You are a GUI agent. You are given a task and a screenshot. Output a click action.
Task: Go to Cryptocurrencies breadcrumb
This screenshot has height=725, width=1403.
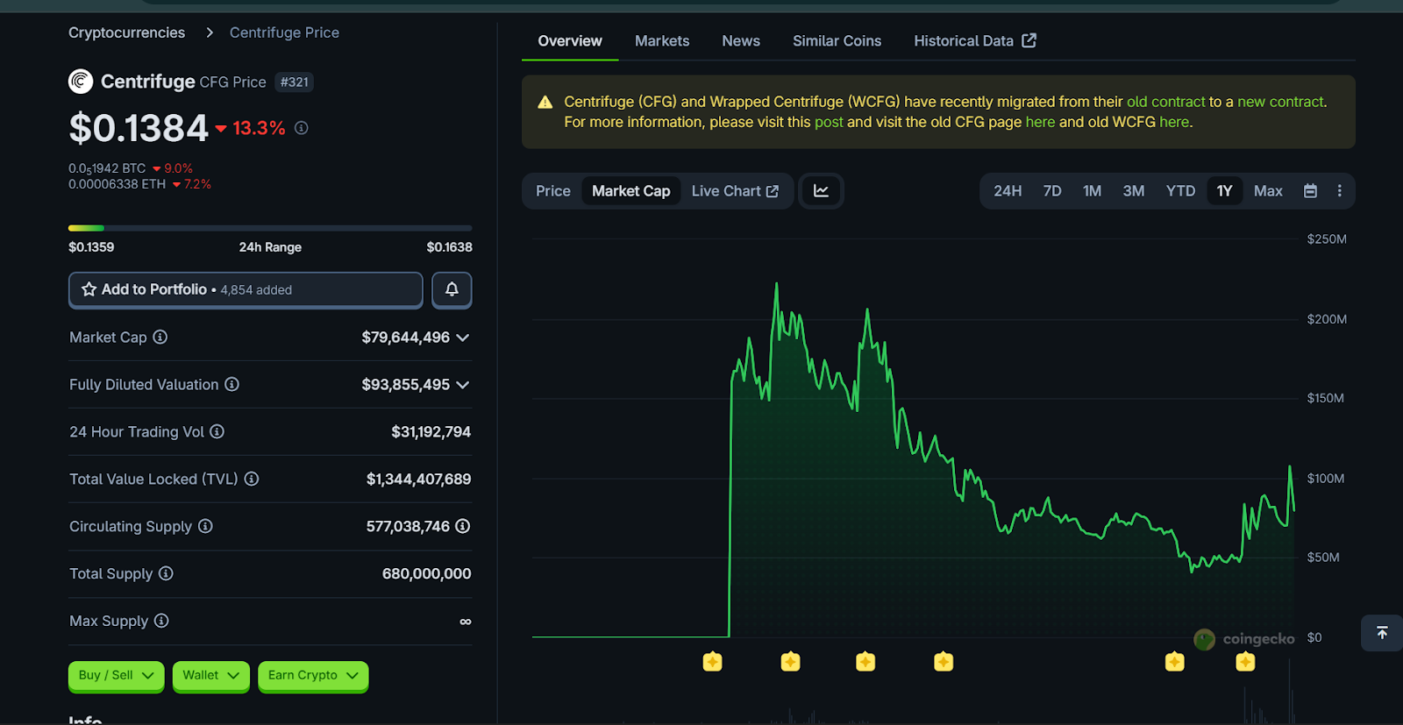click(x=127, y=32)
